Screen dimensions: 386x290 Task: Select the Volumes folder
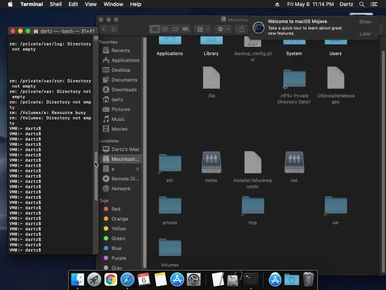click(170, 247)
